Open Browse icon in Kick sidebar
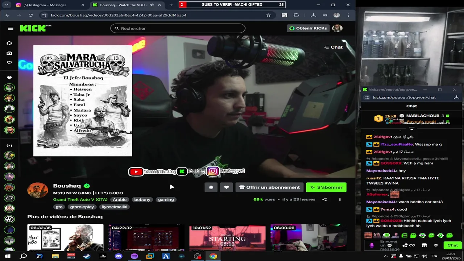Image resolution: width=464 pixels, height=261 pixels. tap(9, 53)
